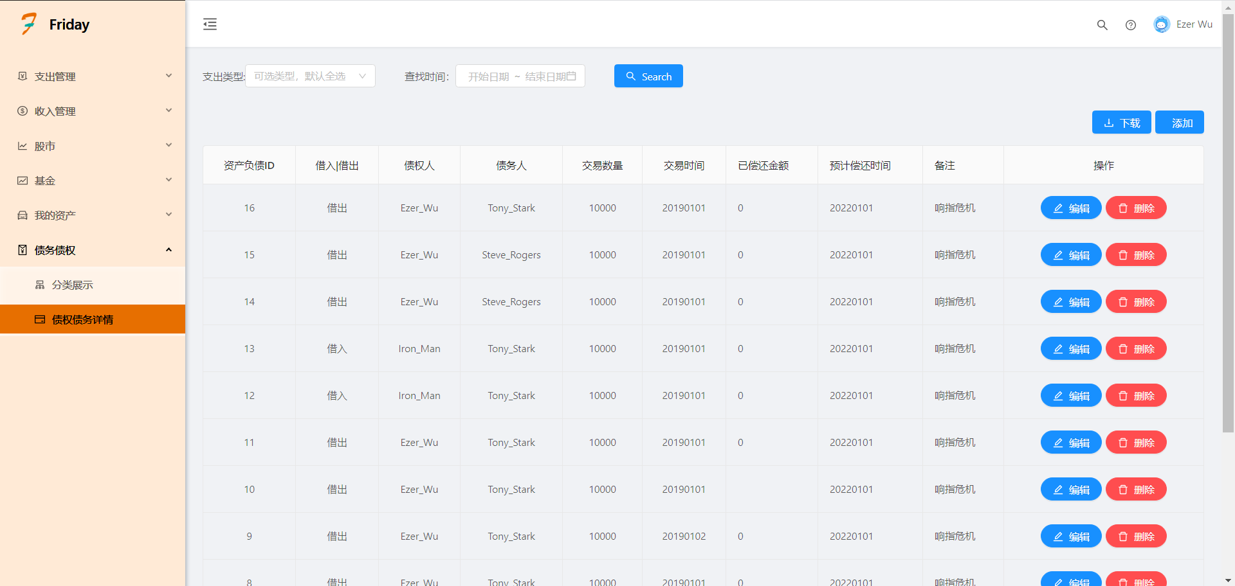This screenshot has width=1235, height=586.
Task: Open the 收入管理 menu
Action: tap(93, 111)
